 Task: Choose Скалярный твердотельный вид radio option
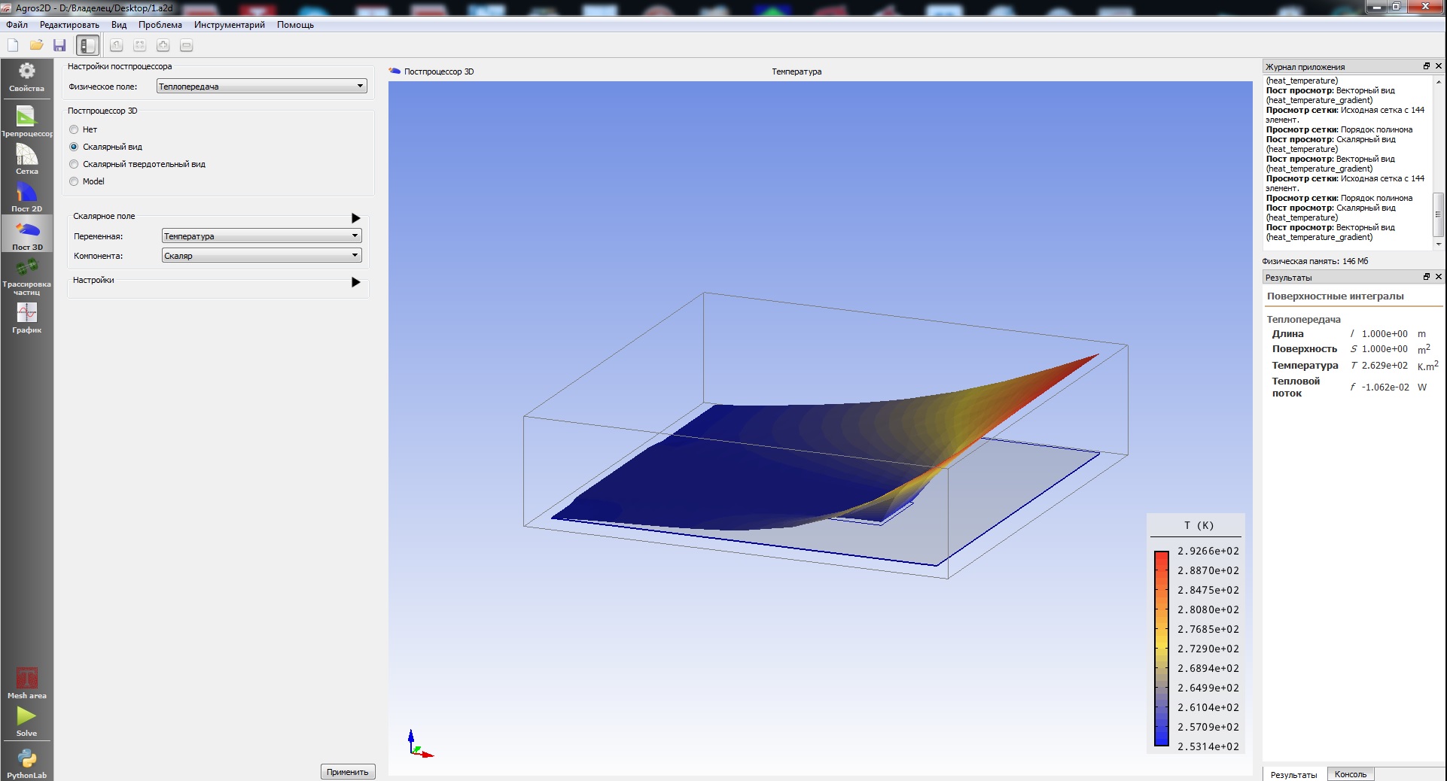[74, 164]
